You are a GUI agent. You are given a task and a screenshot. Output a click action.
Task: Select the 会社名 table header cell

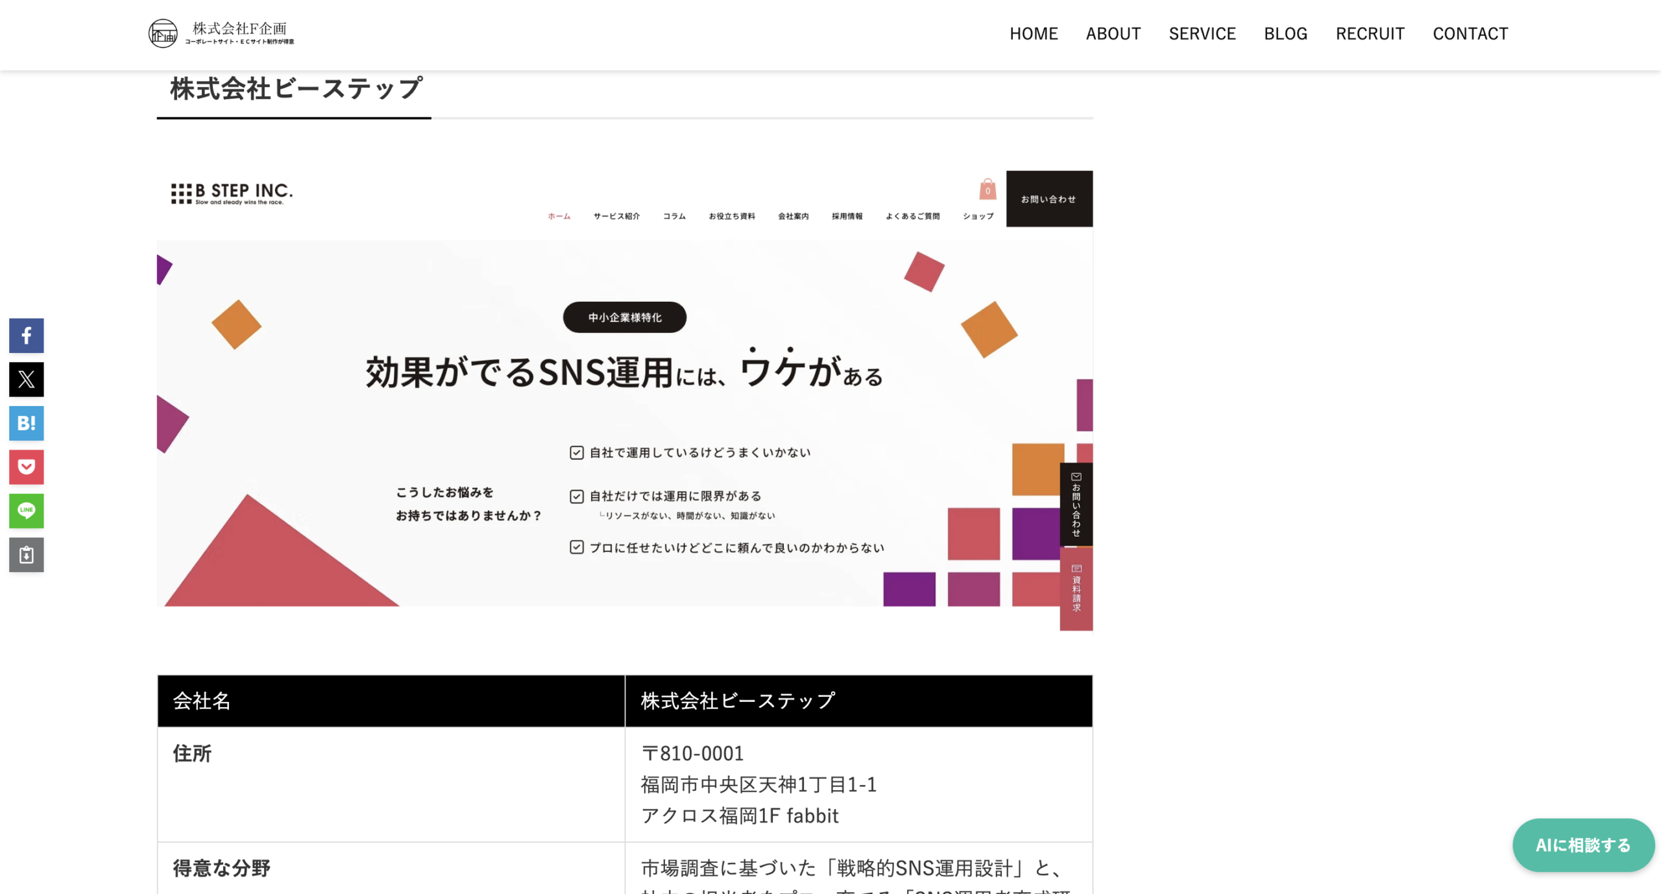(391, 701)
